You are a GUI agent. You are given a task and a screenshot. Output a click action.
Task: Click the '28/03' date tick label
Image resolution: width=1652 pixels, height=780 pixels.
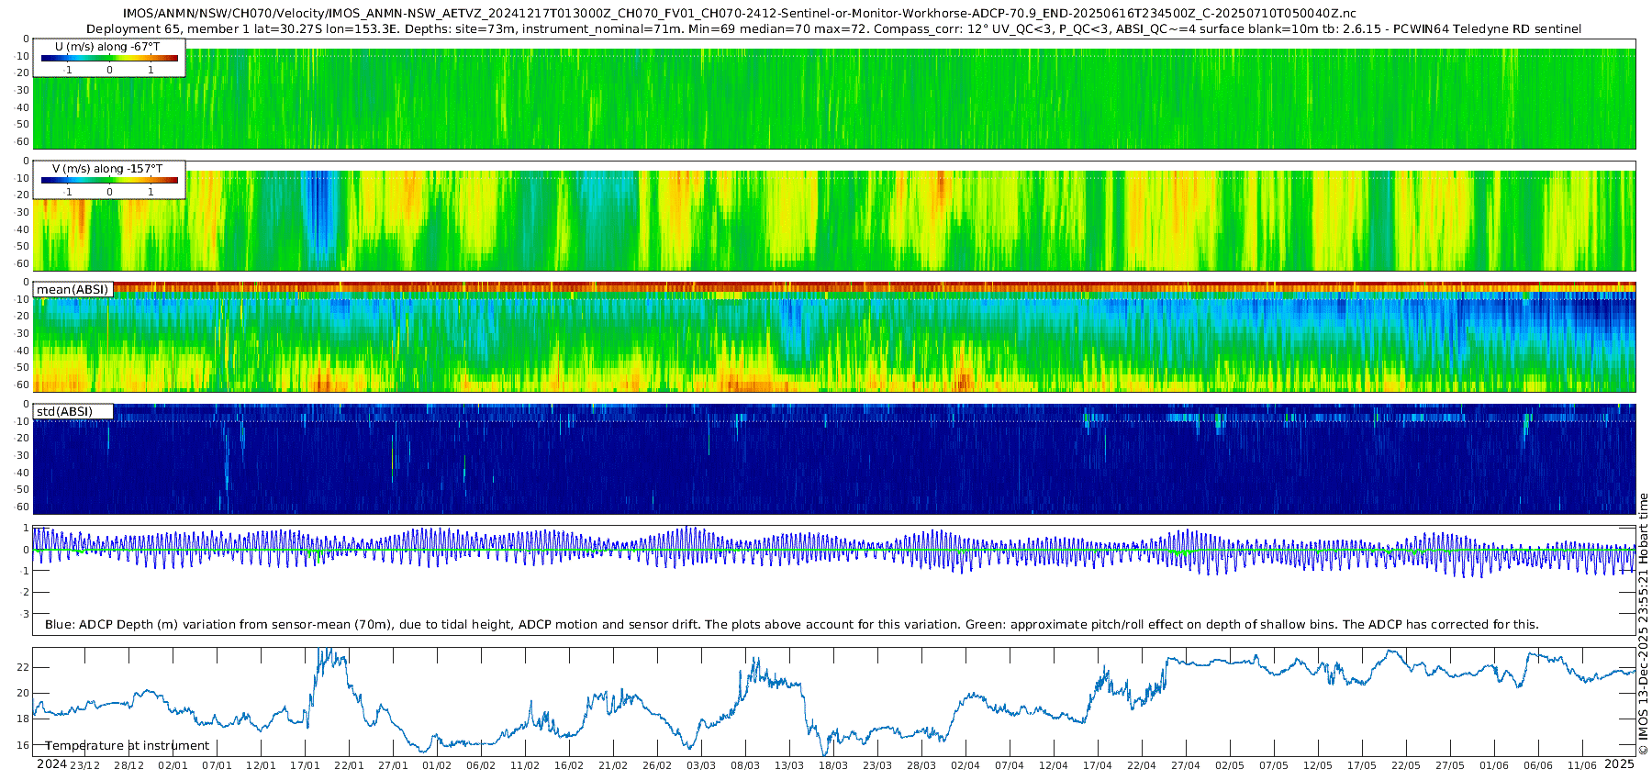click(x=922, y=765)
